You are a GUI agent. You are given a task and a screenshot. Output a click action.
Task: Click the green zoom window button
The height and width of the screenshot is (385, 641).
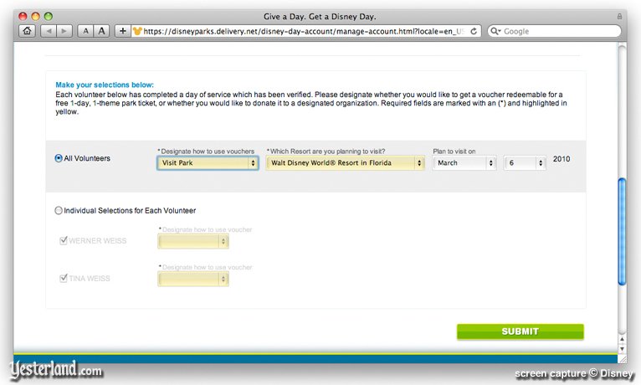pos(49,17)
